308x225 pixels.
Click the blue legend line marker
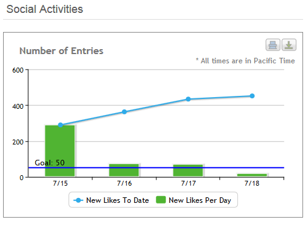[x=78, y=200]
